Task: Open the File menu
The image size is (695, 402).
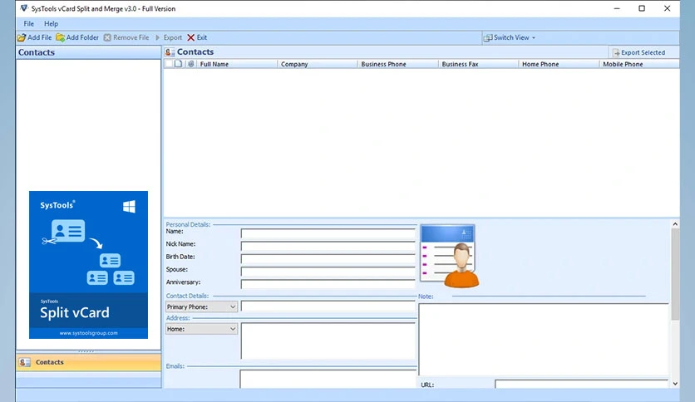Action: [29, 24]
